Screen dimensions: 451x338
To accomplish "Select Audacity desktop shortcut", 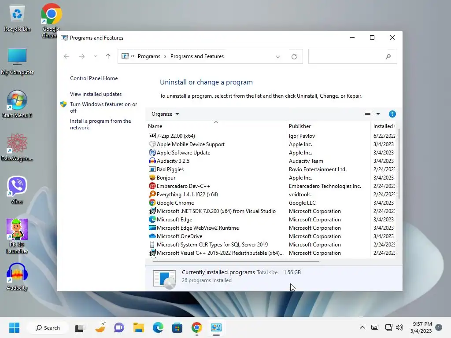I will [17, 276].
